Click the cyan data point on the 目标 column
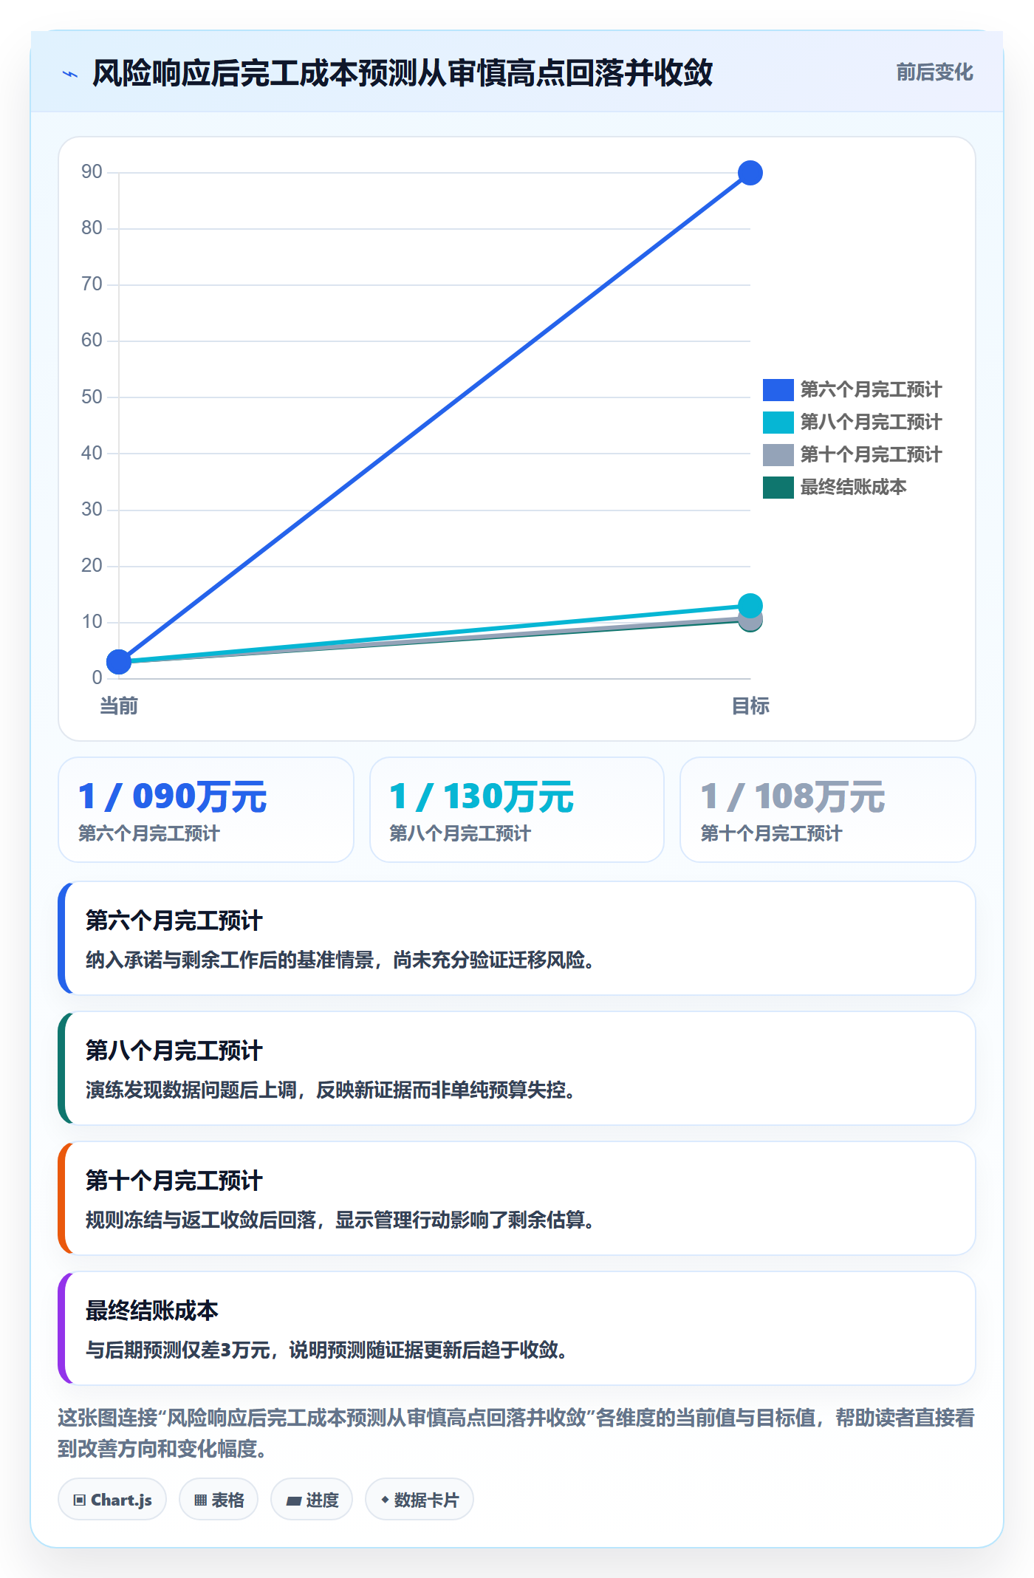 [750, 606]
